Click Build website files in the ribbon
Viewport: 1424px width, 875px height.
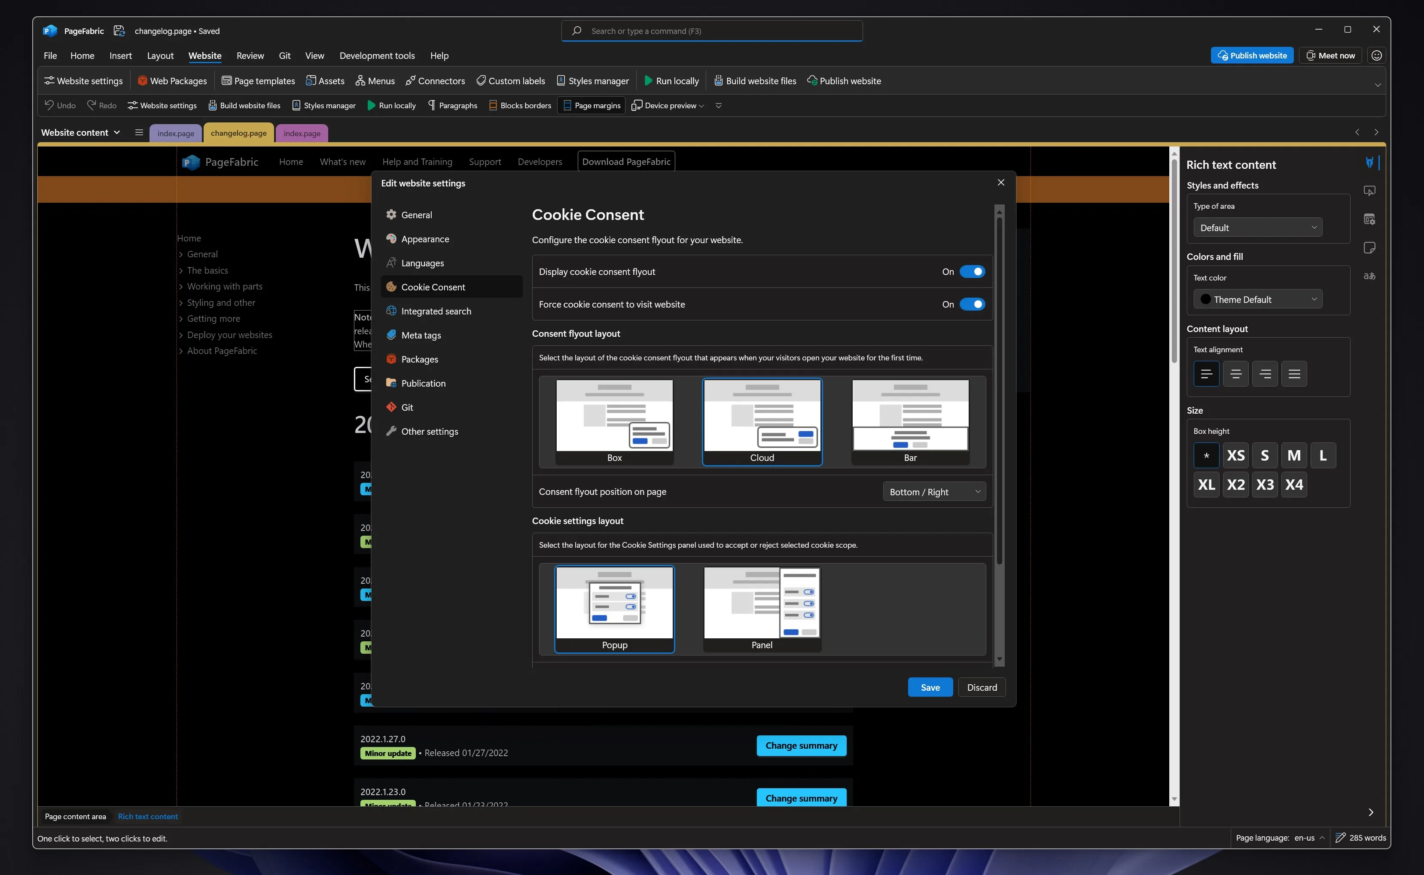pyautogui.click(x=755, y=81)
